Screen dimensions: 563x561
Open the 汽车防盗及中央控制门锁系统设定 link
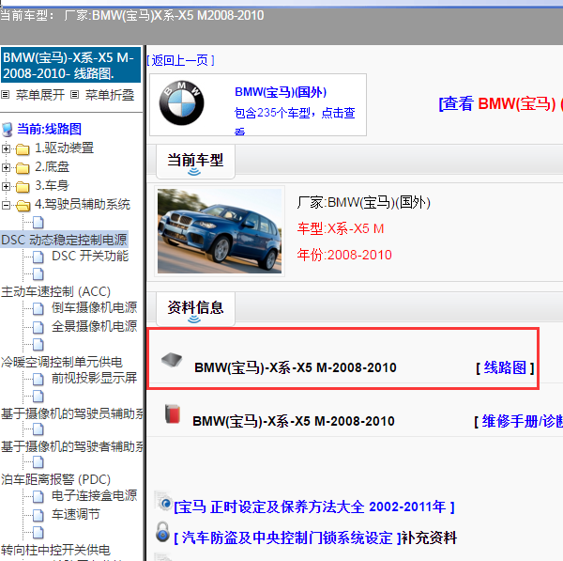click(288, 538)
